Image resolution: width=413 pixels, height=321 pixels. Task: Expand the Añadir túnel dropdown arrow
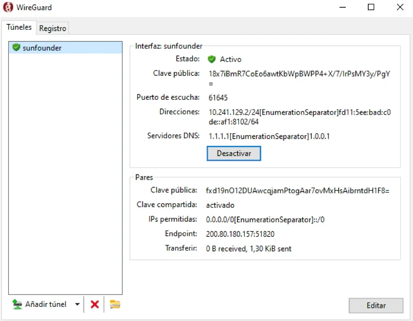click(77, 304)
